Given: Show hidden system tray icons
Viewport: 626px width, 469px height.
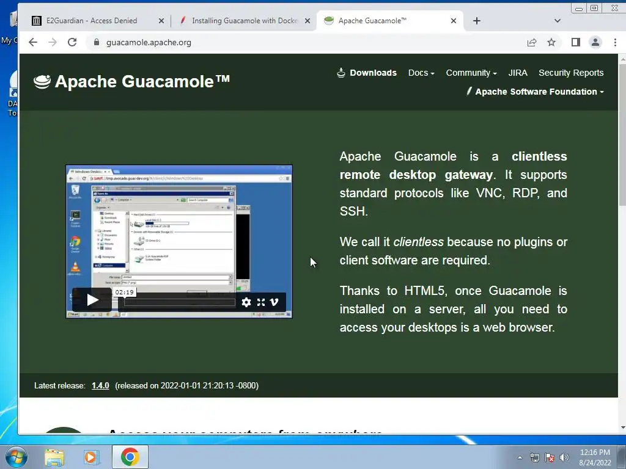Looking at the screenshot, I should tap(520, 457).
